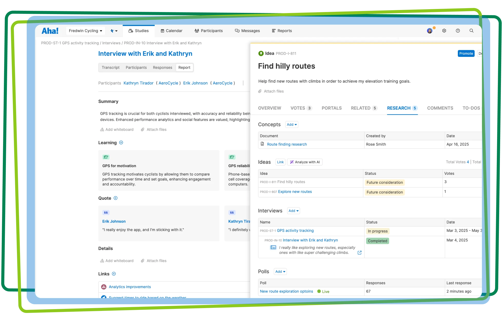Image resolution: width=503 pixels, height=315 pixels.
Task: Click the plus icon next to Learning
Action: [121, 143]
